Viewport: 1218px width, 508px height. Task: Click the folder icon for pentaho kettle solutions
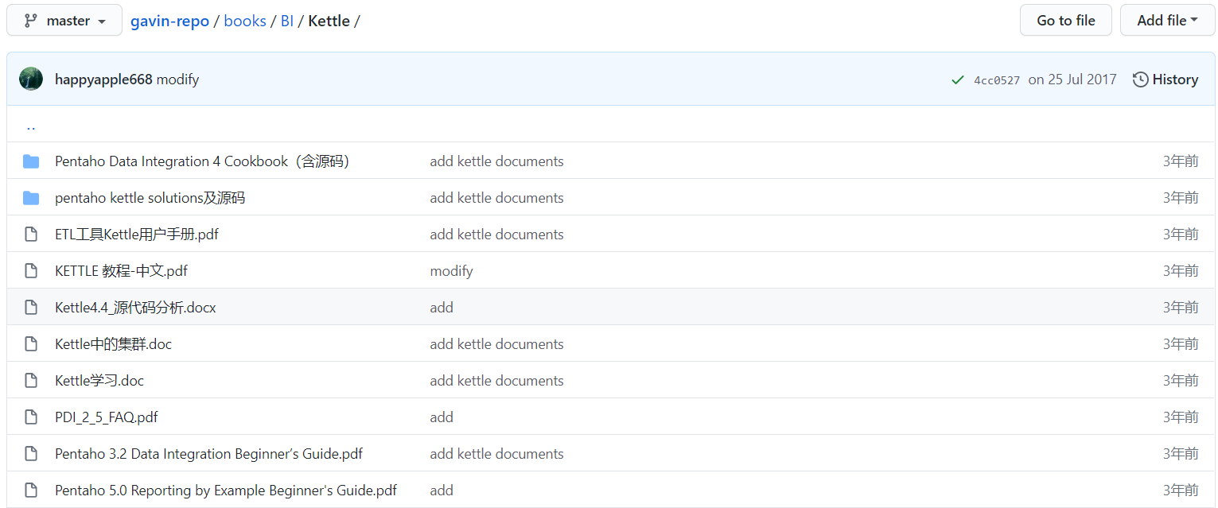(31, 198)
